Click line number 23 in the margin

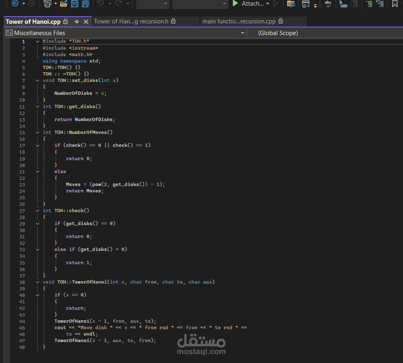click(22, 185)
